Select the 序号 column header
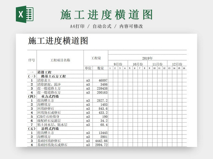 pos(32,60)
